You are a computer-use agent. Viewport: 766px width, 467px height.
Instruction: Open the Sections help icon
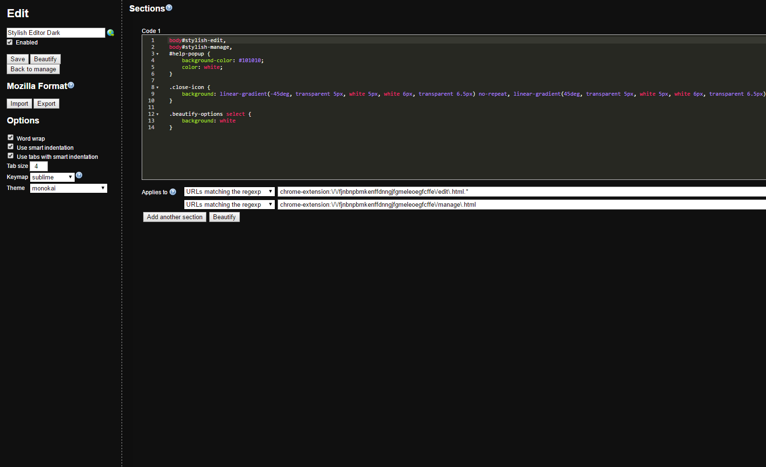[169, 8]
